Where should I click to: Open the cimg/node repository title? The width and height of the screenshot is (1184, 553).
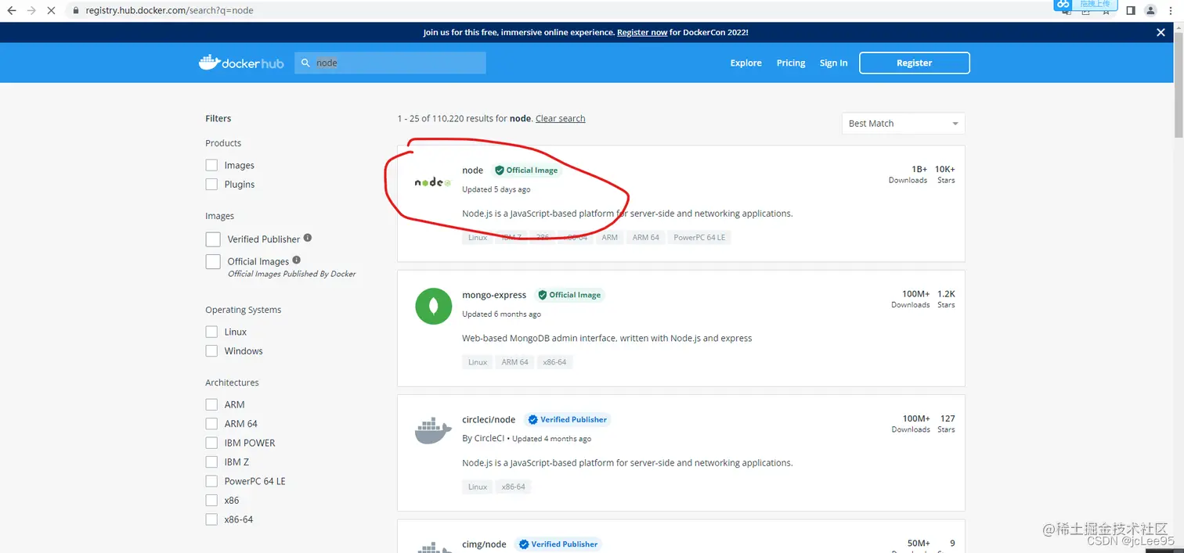(484, 544)
